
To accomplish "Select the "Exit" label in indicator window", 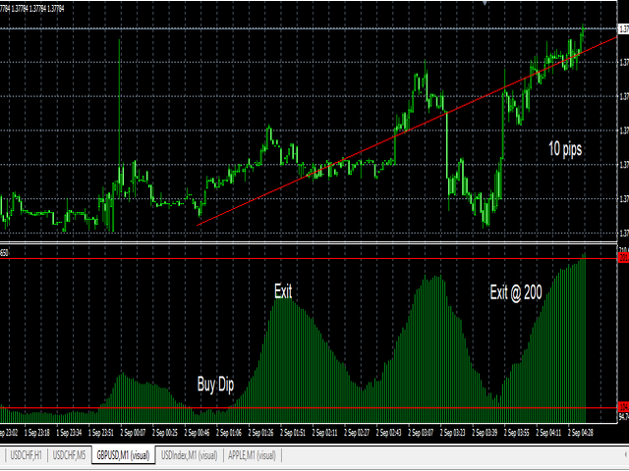I will pos(283,291).
